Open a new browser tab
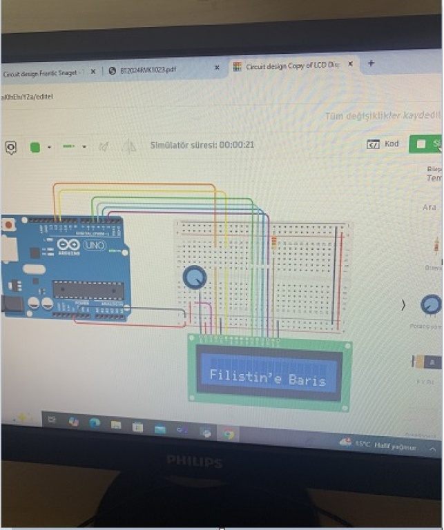Image resolution: width=444 pixels, height=530 pixels. click(371, 63)
